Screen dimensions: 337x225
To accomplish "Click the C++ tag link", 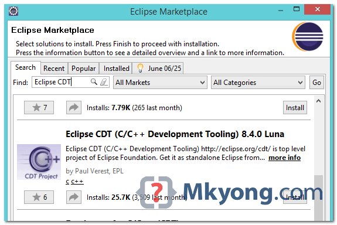I will pyautogui.click(x=77, y=182).
